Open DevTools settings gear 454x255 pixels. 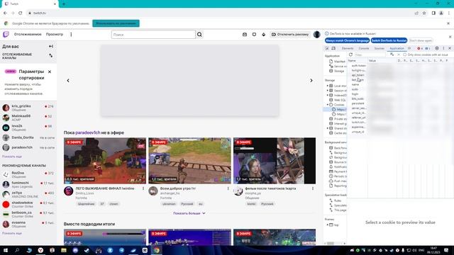click(x=437, y=48)
